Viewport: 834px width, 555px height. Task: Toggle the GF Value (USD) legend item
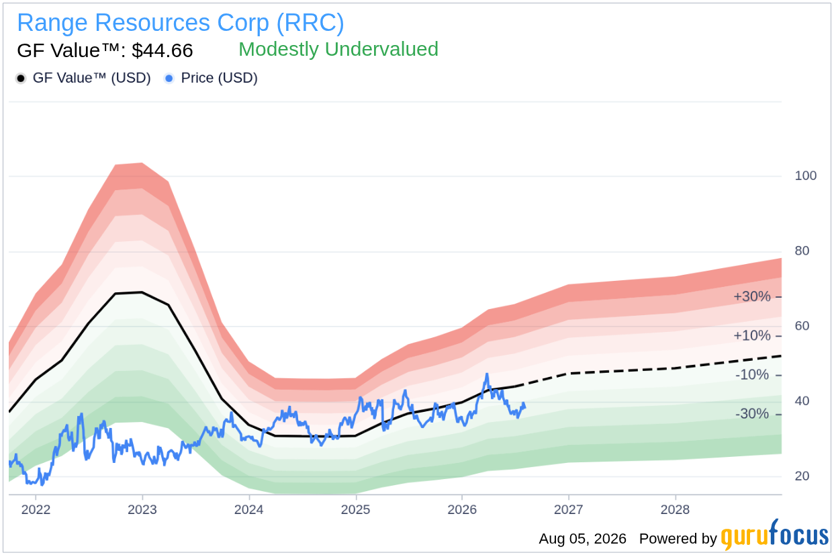tap(83, 78)
